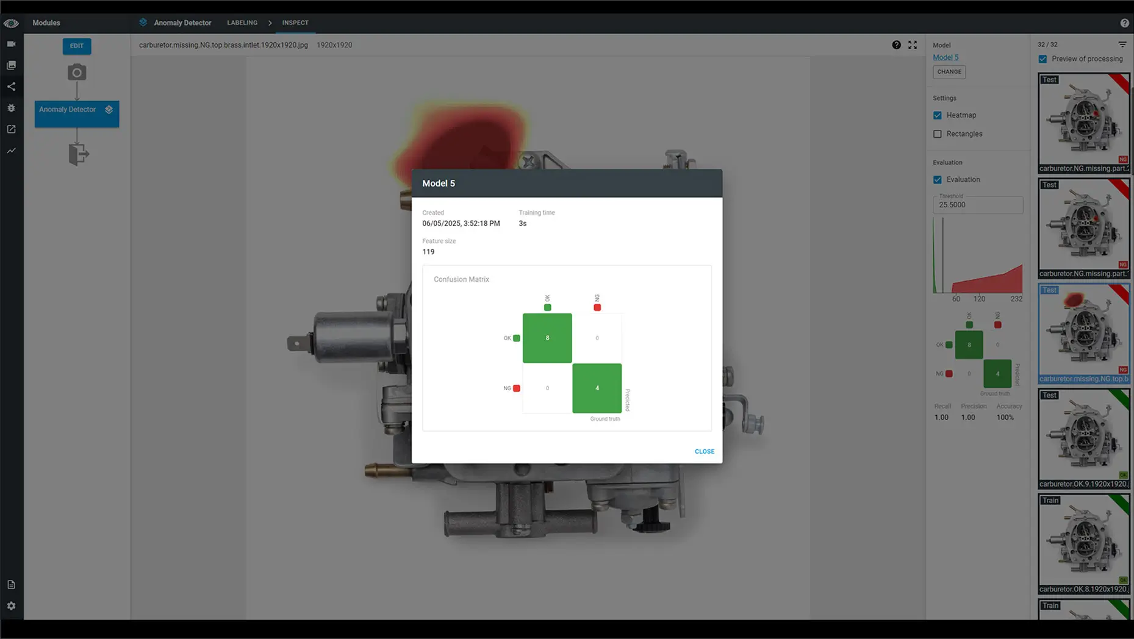The height and width of the screenshot is (639, 1134).
Task: Click the Confusion Matrix heading
Action: coord(461,279)
